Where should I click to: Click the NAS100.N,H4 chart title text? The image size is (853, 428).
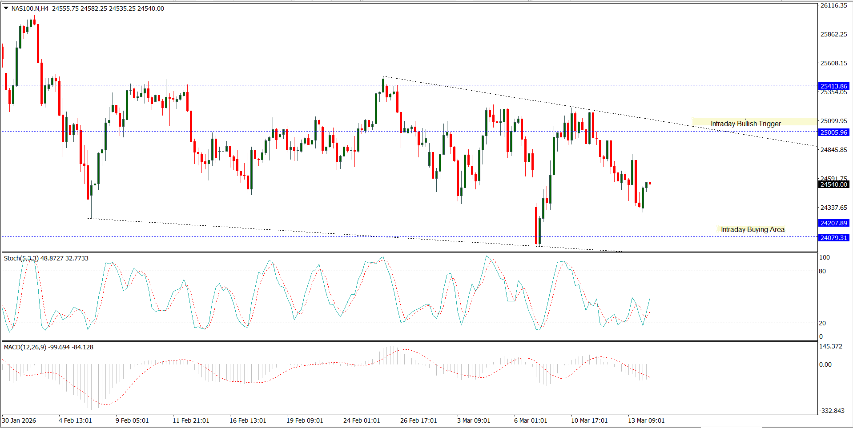click(x=30, y=8)
